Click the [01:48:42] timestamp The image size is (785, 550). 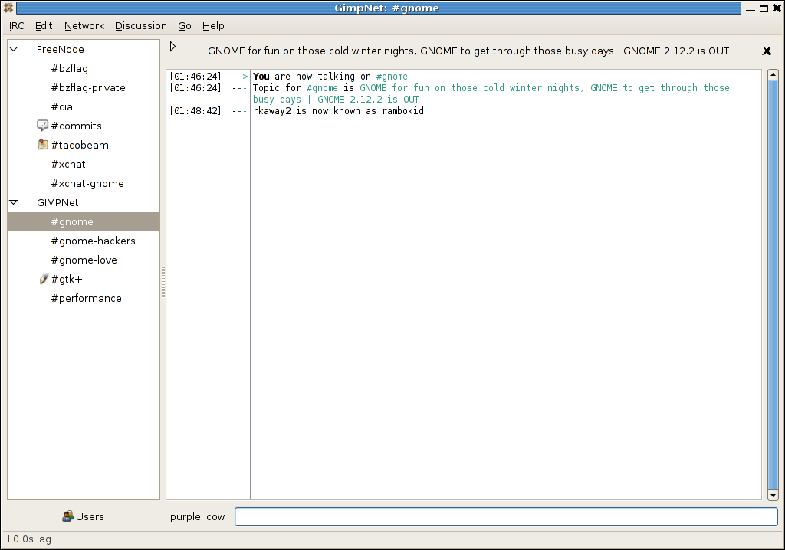click(x=195, y=111)
